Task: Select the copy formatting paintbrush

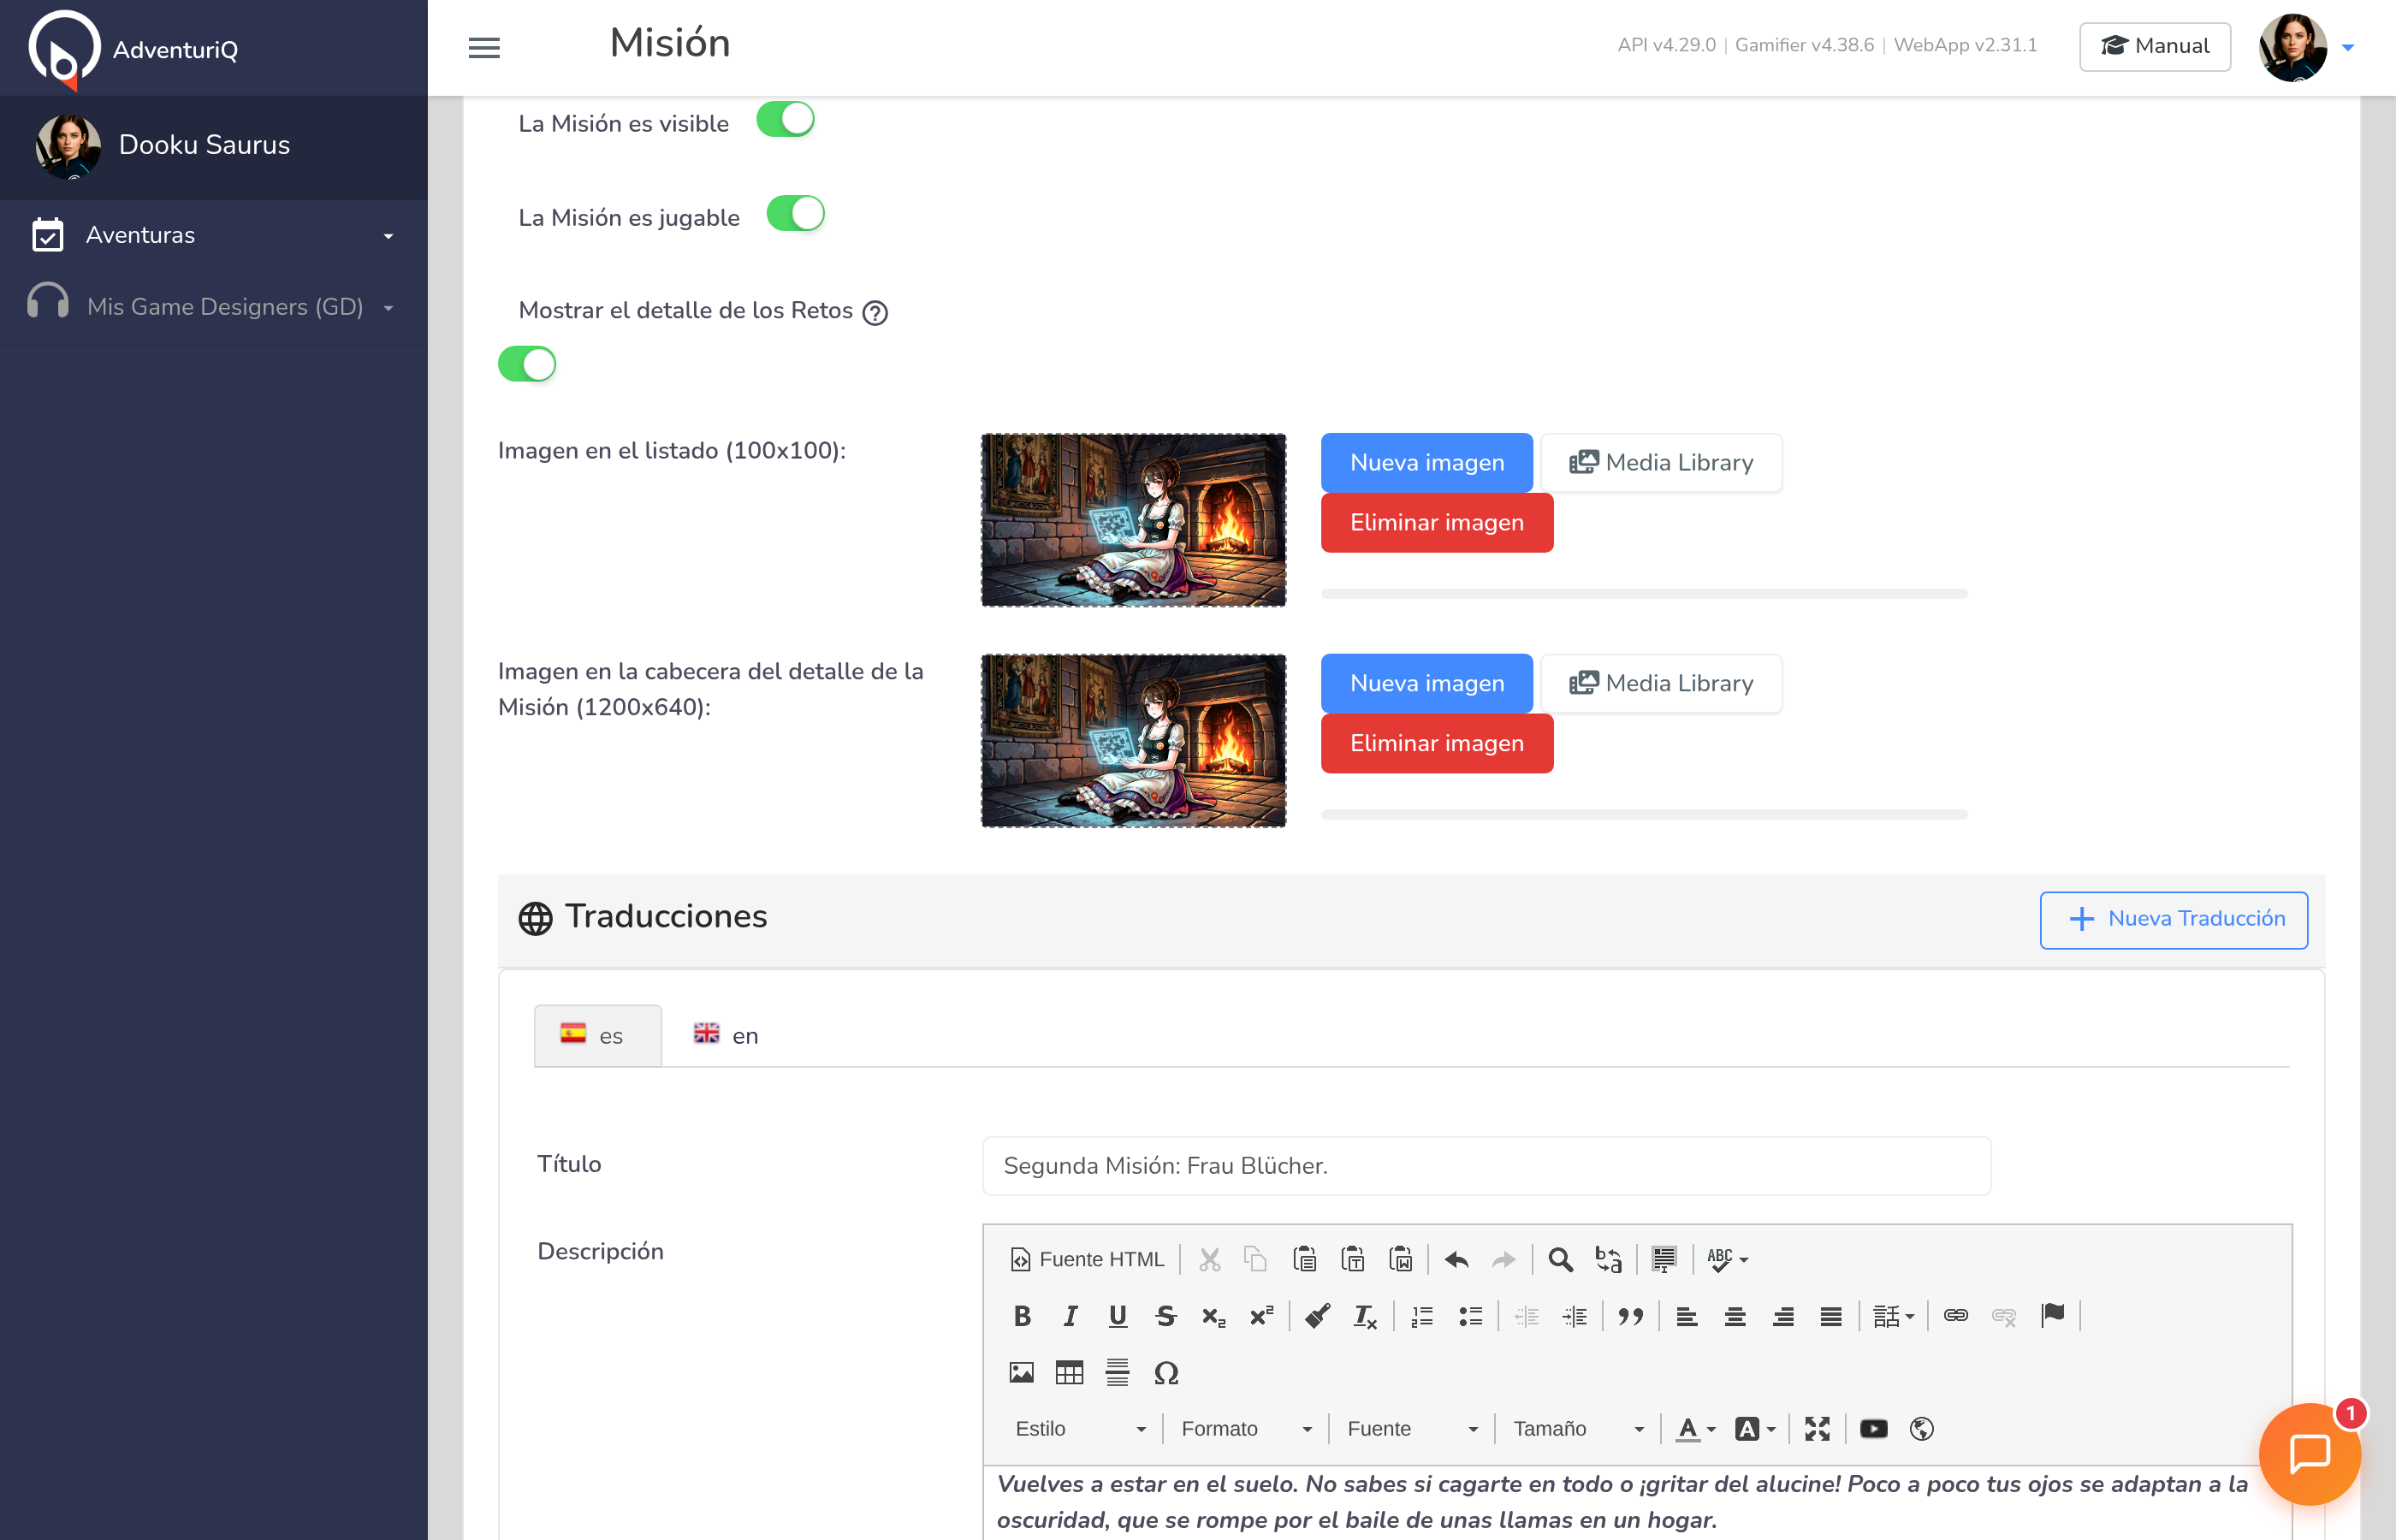Action: pyautogui.click(x=1318, y=1316)
